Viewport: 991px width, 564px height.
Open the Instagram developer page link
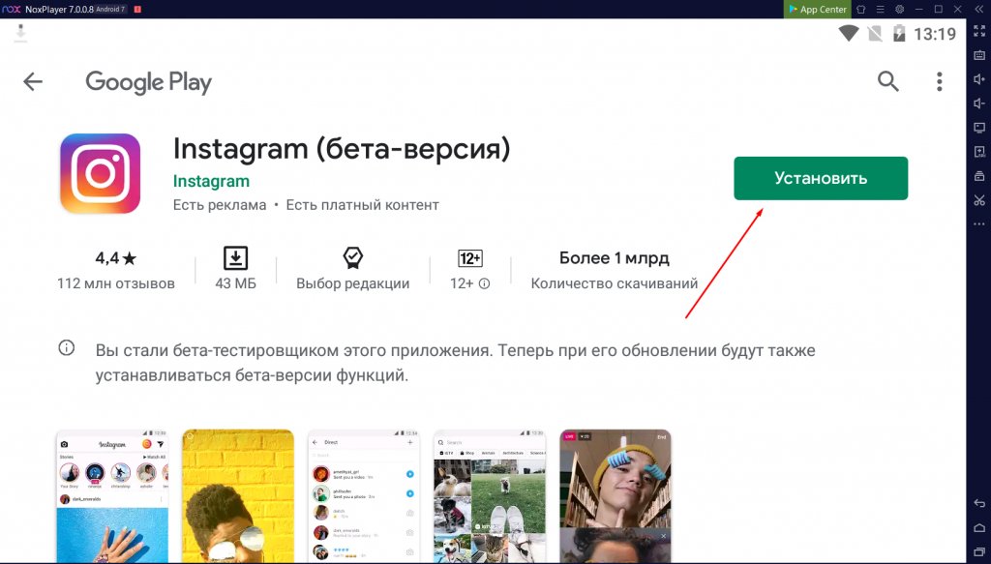[211, 181]
